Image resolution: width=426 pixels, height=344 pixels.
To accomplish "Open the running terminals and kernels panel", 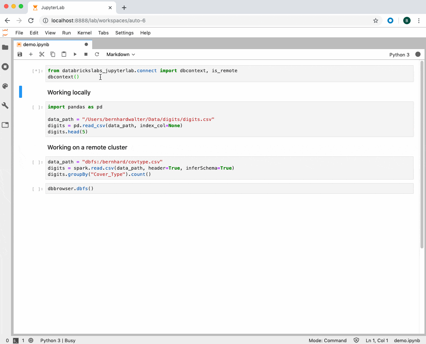I will [5, 67].
